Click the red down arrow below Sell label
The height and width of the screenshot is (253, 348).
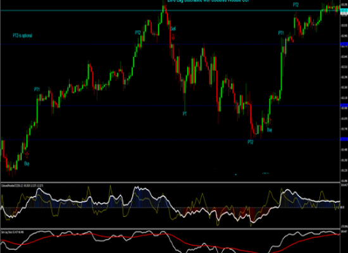coord(173,37)
